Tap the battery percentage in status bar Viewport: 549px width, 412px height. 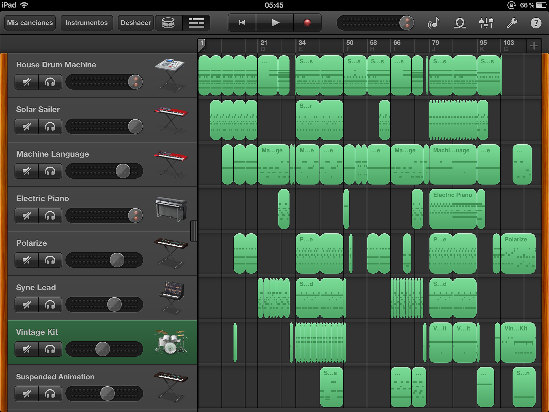tap(527, 5)
